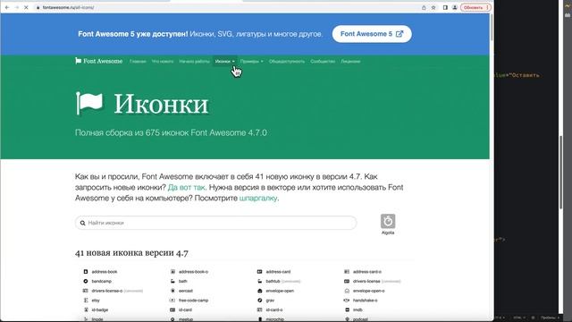Open the bath icon entry
Image resolution: width=572 pixels, height=322 pixels.
pyautogui.click(x=179, y=281)
